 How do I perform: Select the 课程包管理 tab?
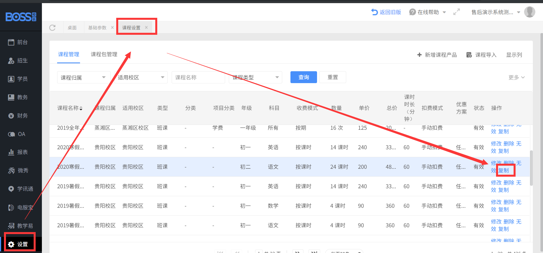pos(104,54)
